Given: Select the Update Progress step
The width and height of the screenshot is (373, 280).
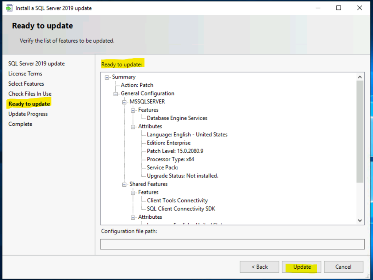Looking at the screenshot, I should click(28, 114).
